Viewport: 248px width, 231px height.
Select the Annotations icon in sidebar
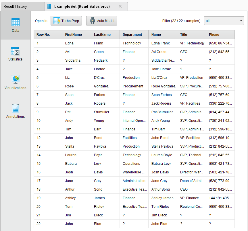click(x=15, y=109)
